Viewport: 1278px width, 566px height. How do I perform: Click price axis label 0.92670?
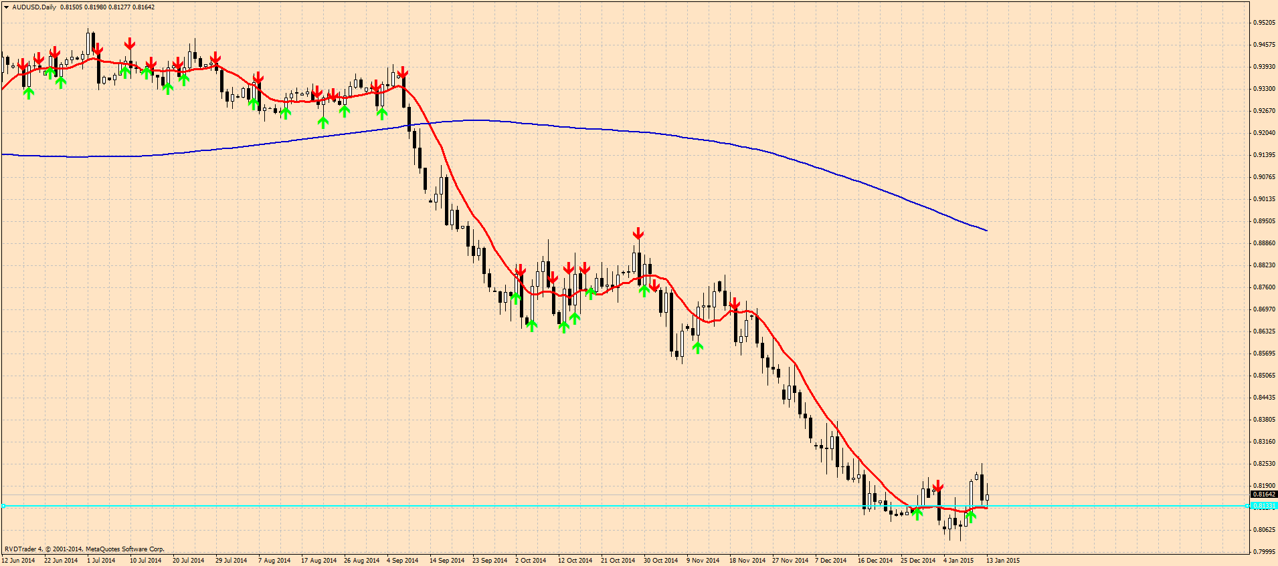(1264, 111)
